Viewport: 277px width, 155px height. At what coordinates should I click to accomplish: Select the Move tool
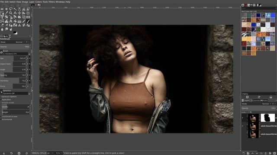click(x=19, y=13)
